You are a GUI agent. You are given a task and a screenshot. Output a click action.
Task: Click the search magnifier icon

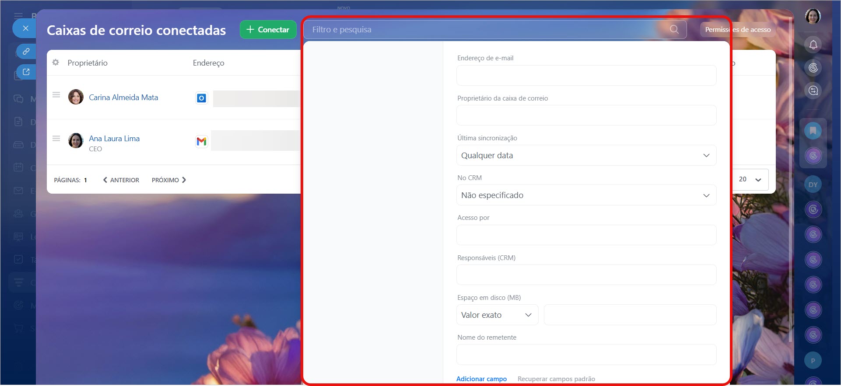(x=674, y=29)
